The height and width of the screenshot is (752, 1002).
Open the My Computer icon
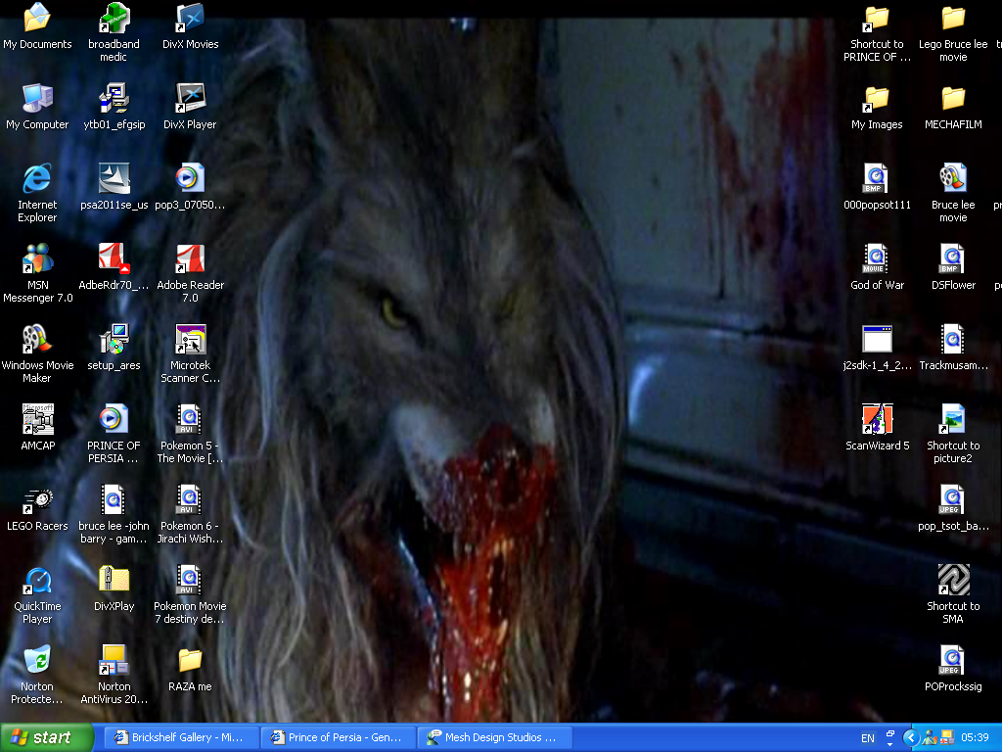(37, 99)
